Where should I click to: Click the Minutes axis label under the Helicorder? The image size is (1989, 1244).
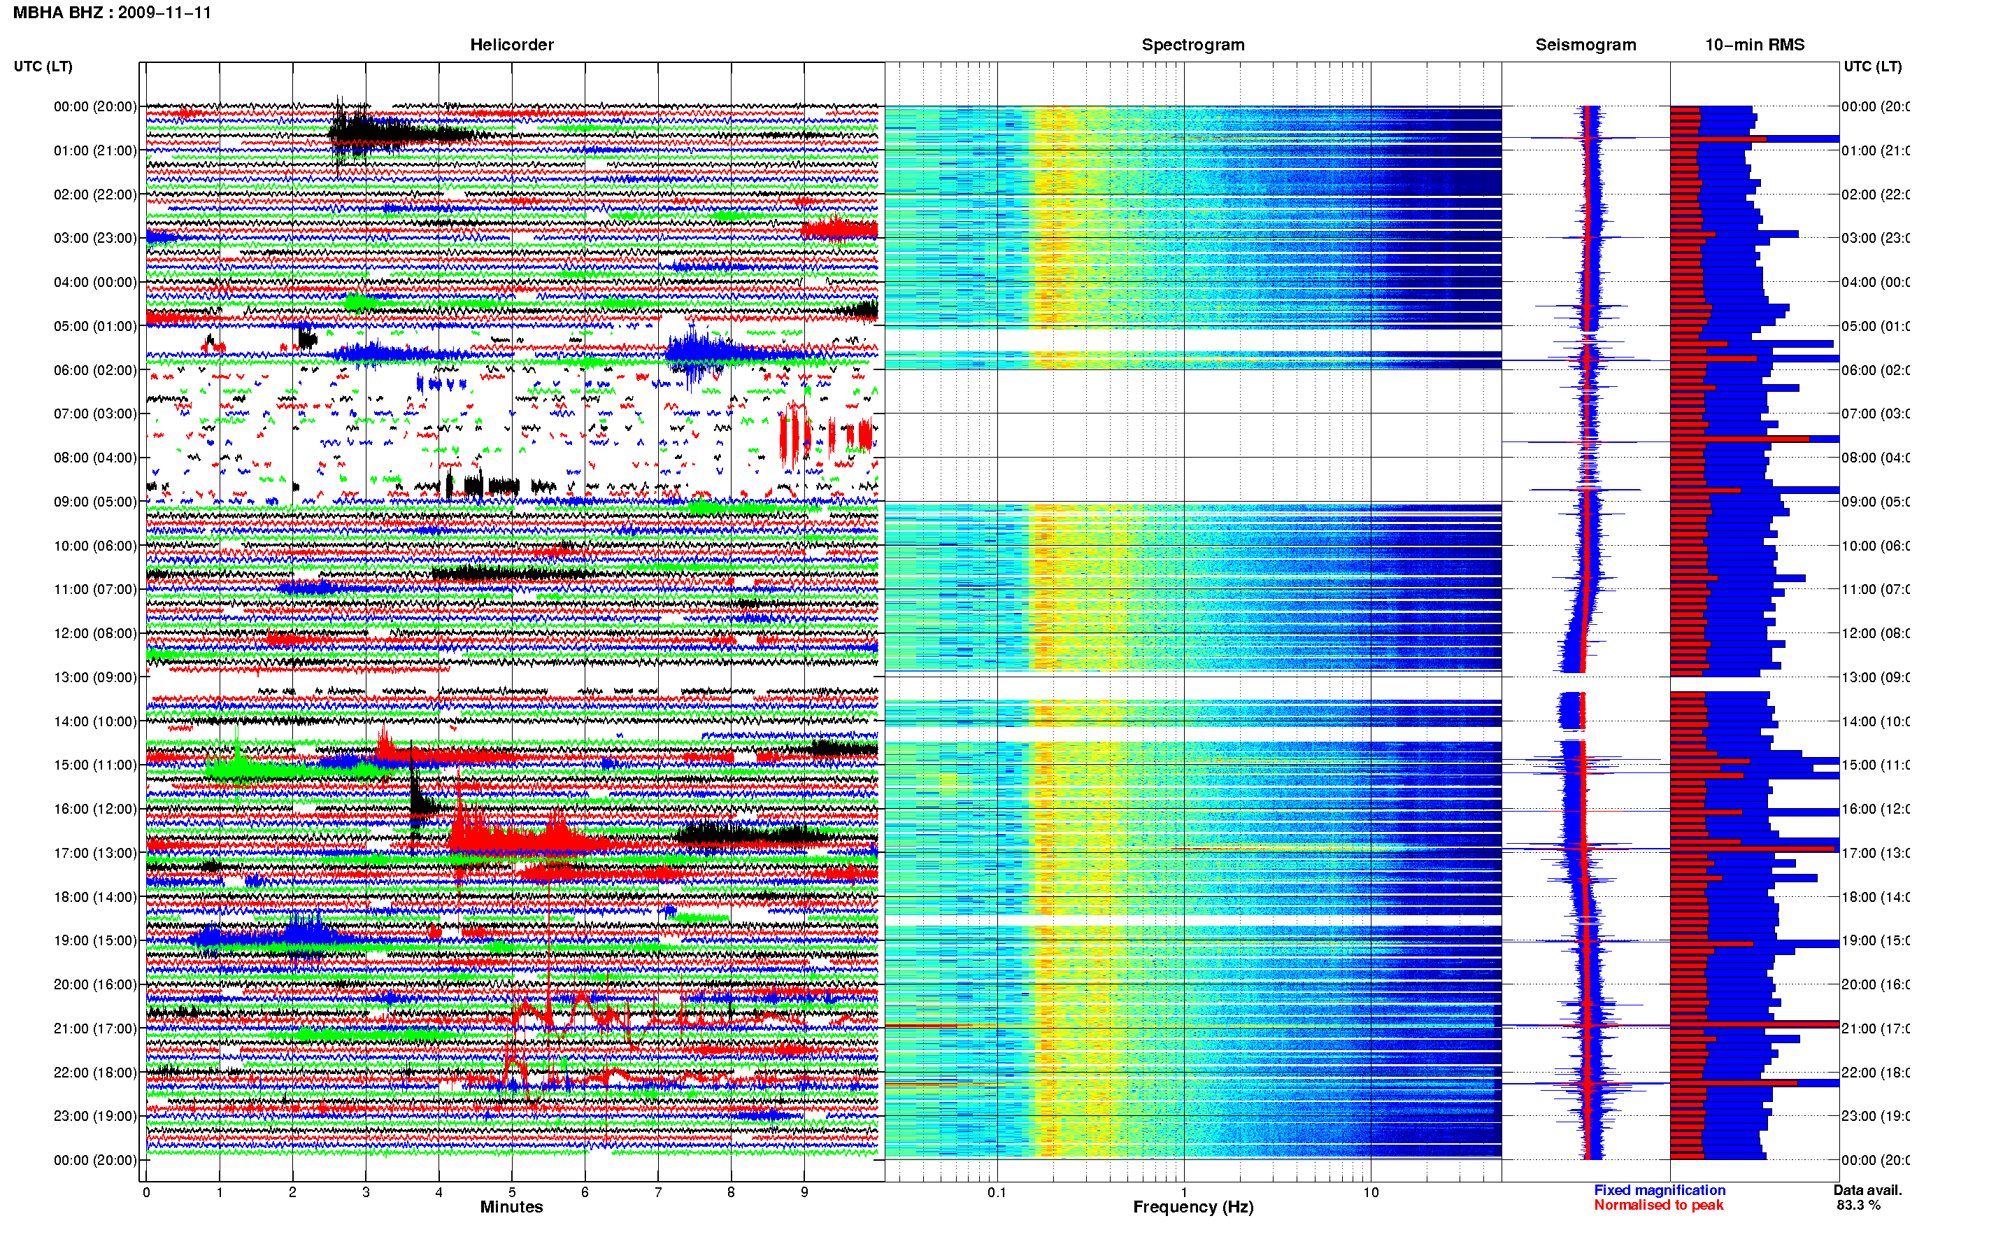coord(511,1207)
